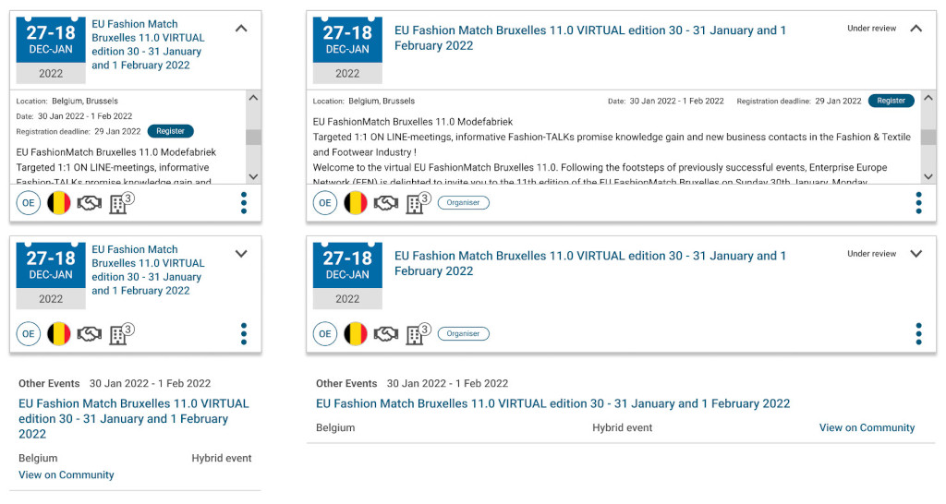
Task: Click Under review status in wide collapsed card
Action: tap(872, 254)
